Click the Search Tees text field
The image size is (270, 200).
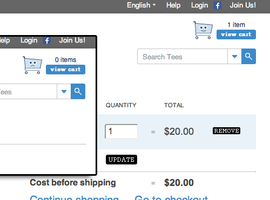tap(183, 57)
